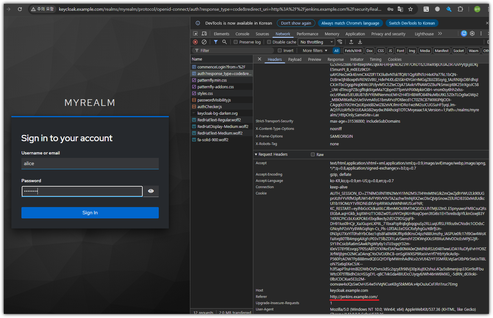Select the authChecker.js request
Image resolution: width=493 pixels, height=318 pixels.
[x=222, y=107]
